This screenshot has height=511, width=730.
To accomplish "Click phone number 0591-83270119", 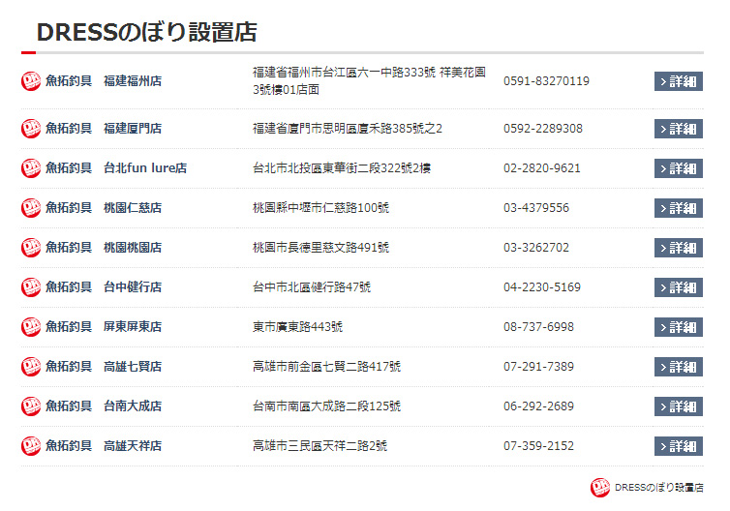I will [x=546, y=81].
